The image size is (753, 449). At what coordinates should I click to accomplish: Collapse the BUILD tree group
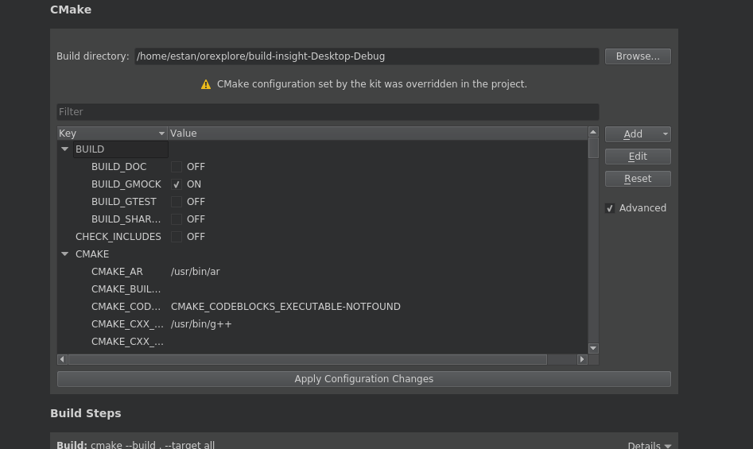[65, 149]
